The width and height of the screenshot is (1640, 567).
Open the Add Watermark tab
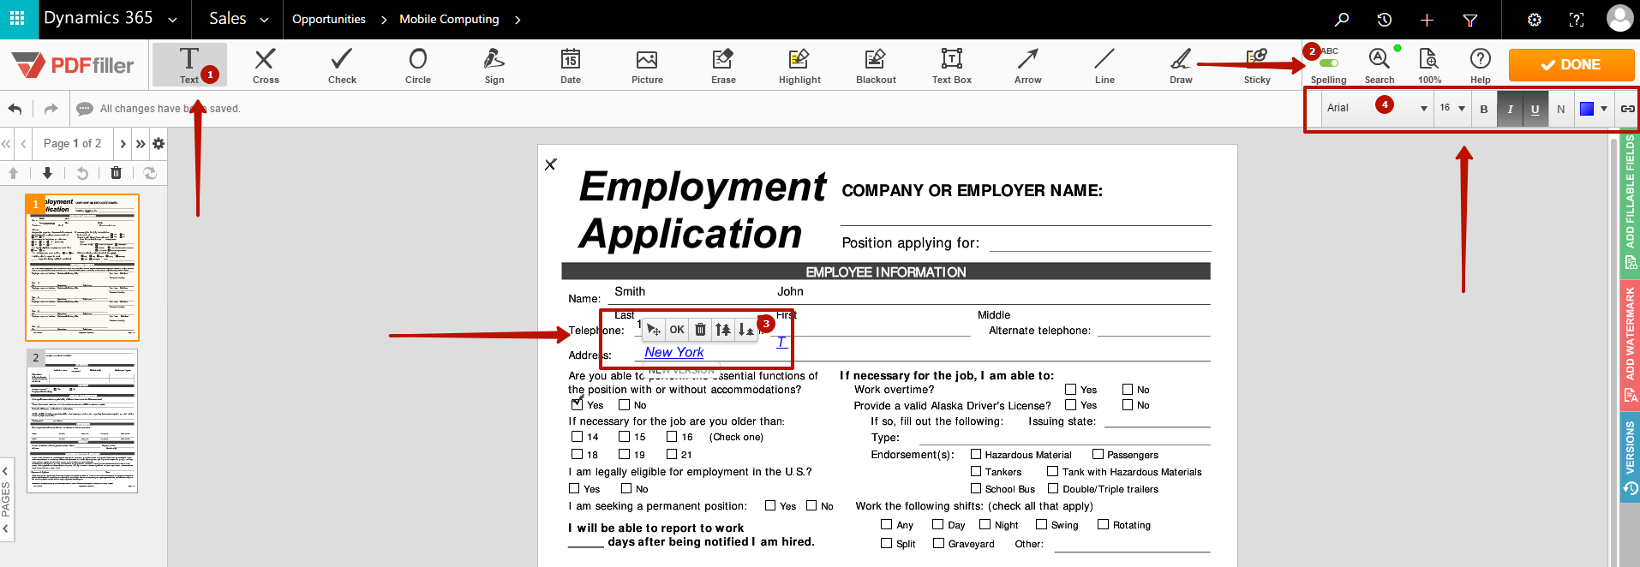tap(1630, 344)
